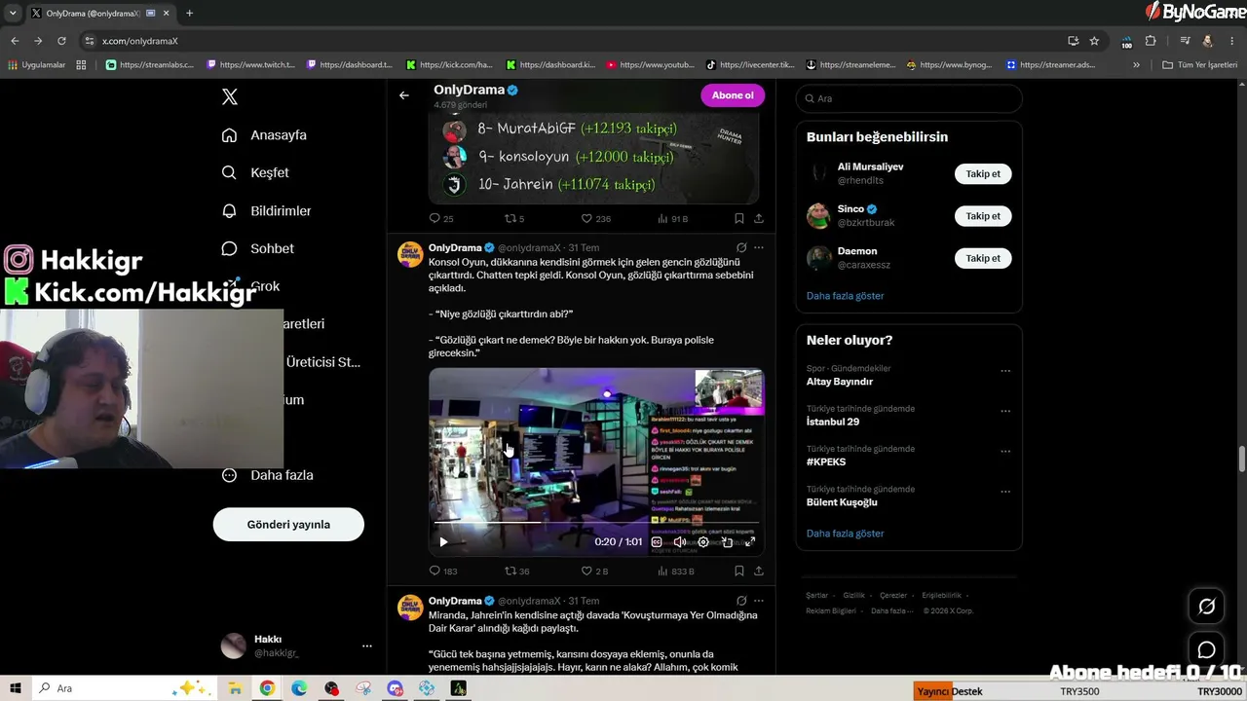
Task: Toggle video captions (CC)
Action: (657, 542)
